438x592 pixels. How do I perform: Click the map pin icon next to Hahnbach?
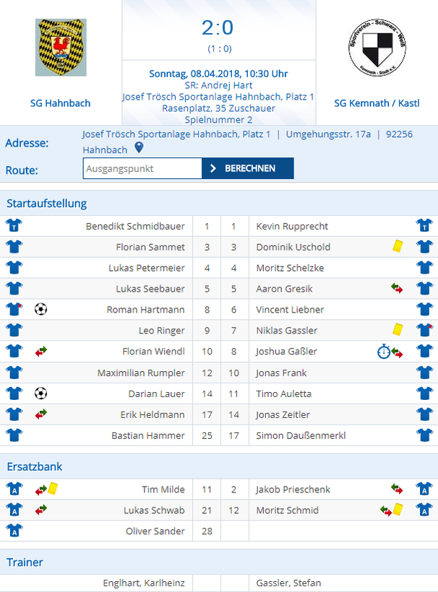[139, 147]
